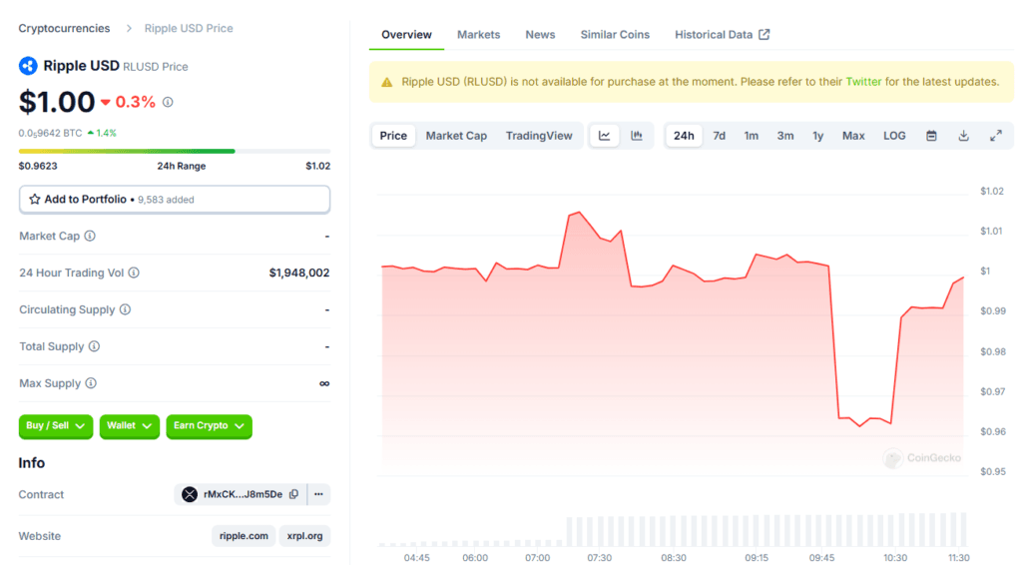Show Max Supply info icon
The width and height of the screenshot is (1022, 565).
(91, 383)
